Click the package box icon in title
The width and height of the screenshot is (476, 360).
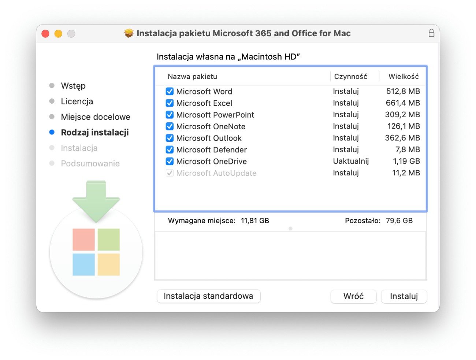tap(129, 33)
